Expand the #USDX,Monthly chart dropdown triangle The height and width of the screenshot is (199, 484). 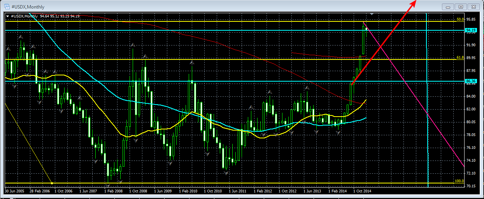[x=7, y=16]
